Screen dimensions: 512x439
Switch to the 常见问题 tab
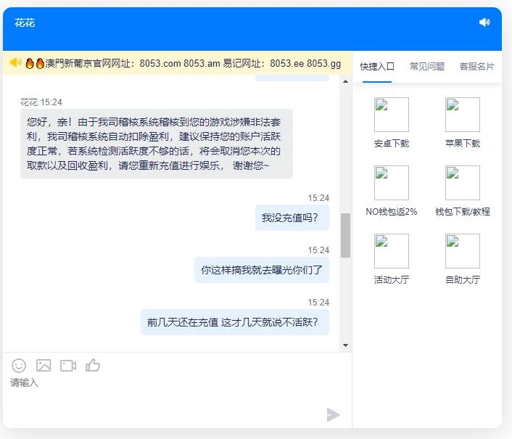pos(427,67)
